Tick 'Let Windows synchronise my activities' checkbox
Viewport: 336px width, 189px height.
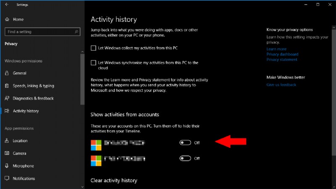click(x=93, y=63)
